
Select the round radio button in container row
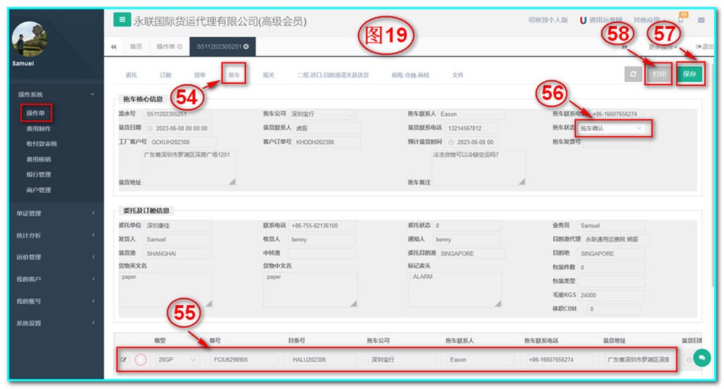click(x=141, y=359)
